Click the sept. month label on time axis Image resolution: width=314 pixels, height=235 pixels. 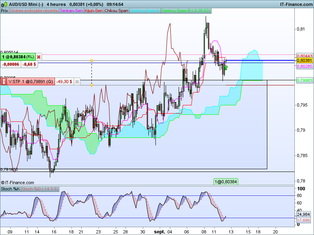(159, 232)
